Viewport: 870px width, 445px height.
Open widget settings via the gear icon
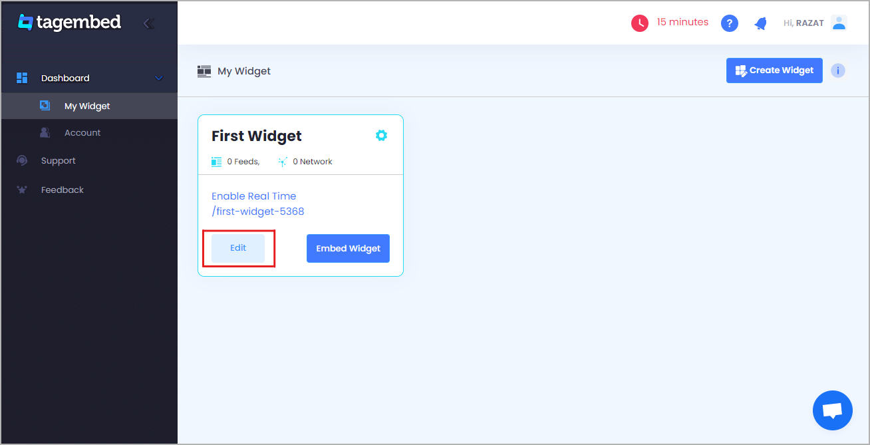pyautogui.click(x=381, y=135)
